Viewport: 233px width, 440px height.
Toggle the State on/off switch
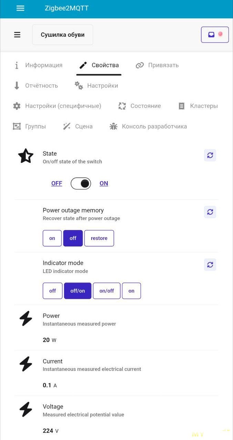[81, 184]
